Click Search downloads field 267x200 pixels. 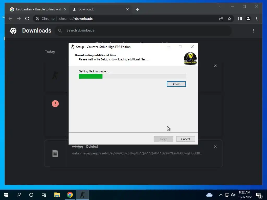tap(143, 30)
